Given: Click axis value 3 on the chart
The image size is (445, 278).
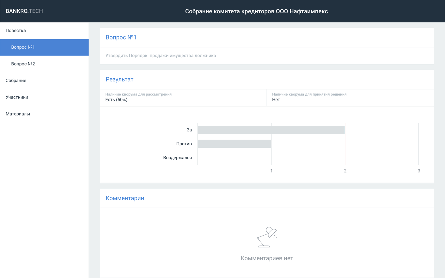Looking at the screenshot, I should (419, 171).
